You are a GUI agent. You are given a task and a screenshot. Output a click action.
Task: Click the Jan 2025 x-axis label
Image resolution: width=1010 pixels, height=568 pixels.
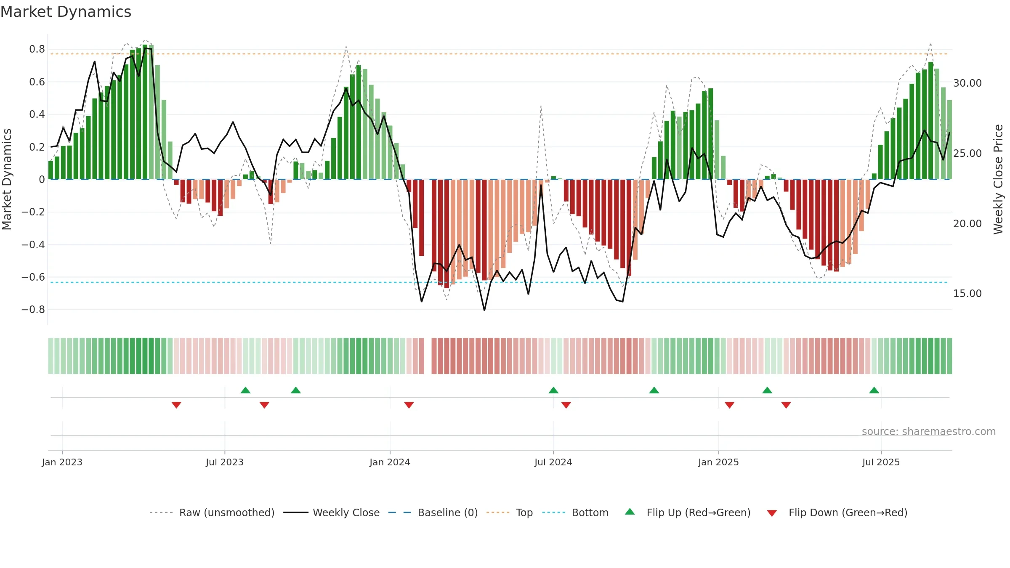(718, 462)
